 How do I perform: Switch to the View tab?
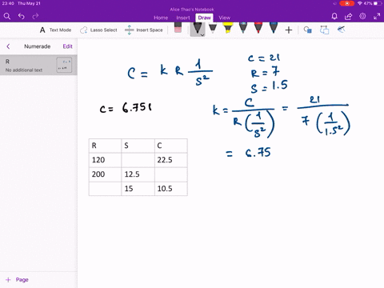[x=224, y=18]
